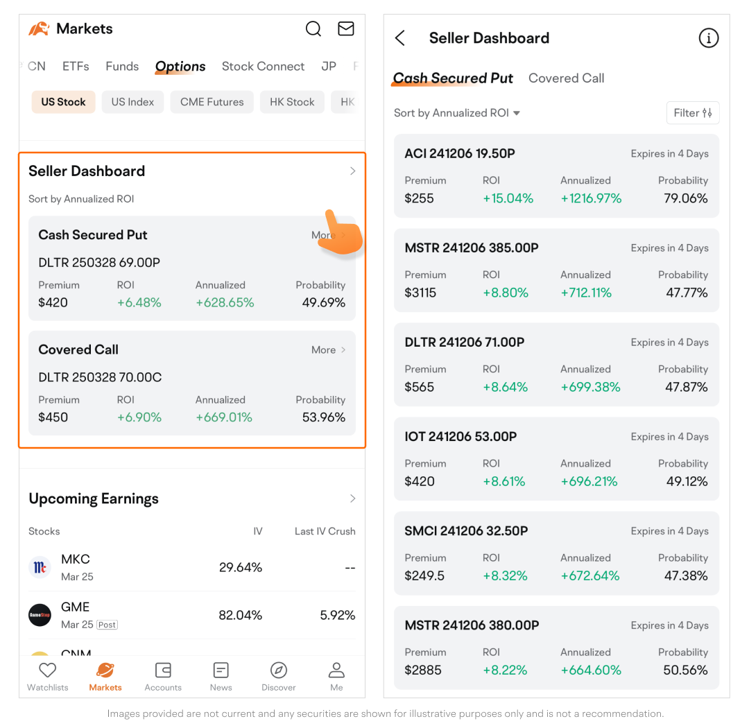Click the info icon on Seller Dashboard
Screen dimensions: 749x728
(x=708, y=38)
